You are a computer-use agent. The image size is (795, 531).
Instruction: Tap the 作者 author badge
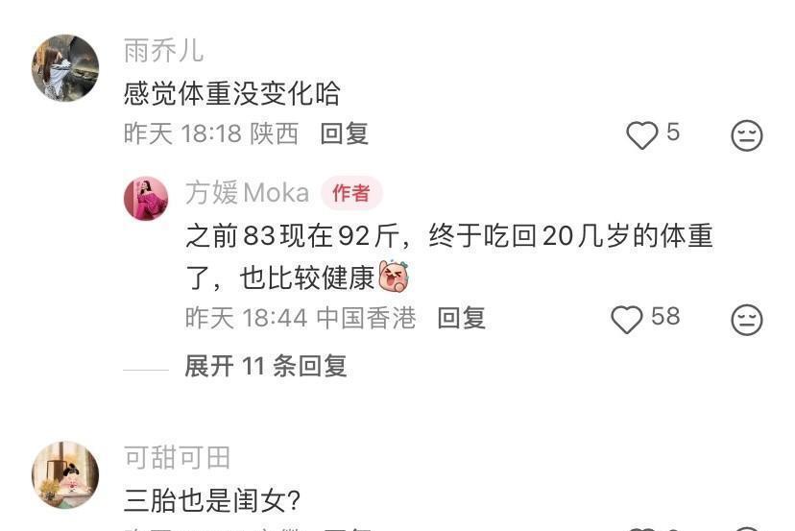pyautogui.click(x=350, y=193)
